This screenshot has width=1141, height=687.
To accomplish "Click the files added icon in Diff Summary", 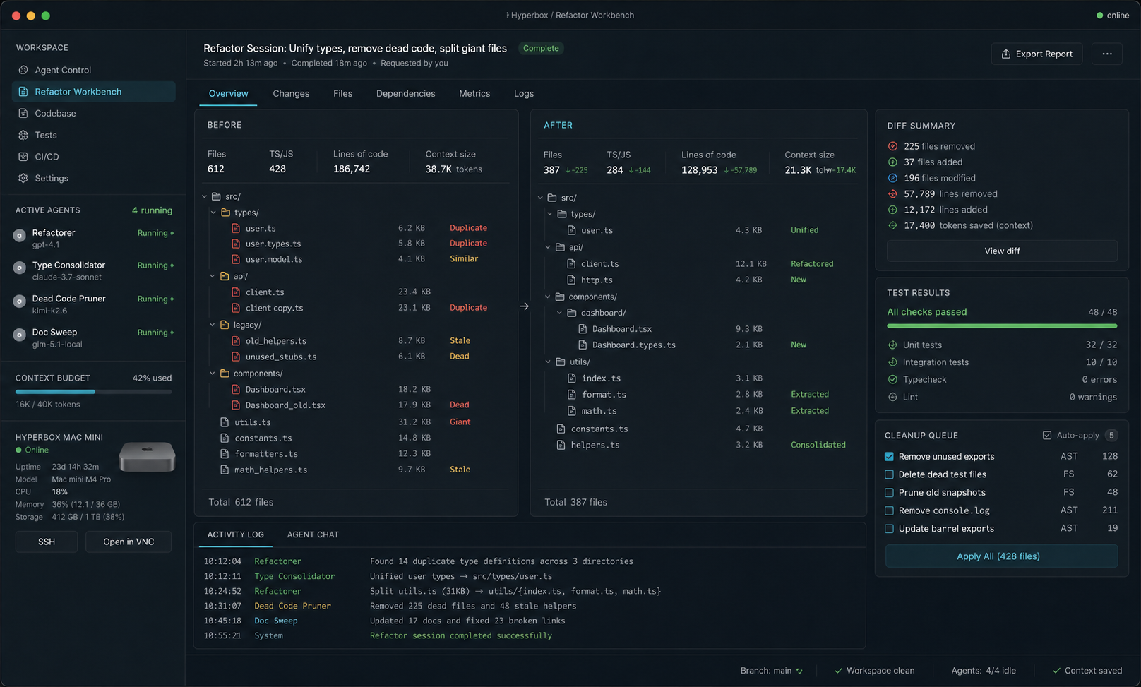I will click(x=892, y=162).
